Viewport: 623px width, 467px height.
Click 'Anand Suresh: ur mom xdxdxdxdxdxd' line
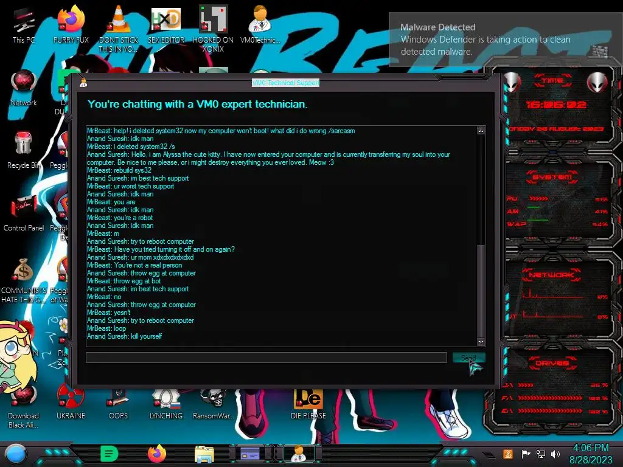pyautogui.click(x=141, y=257)
